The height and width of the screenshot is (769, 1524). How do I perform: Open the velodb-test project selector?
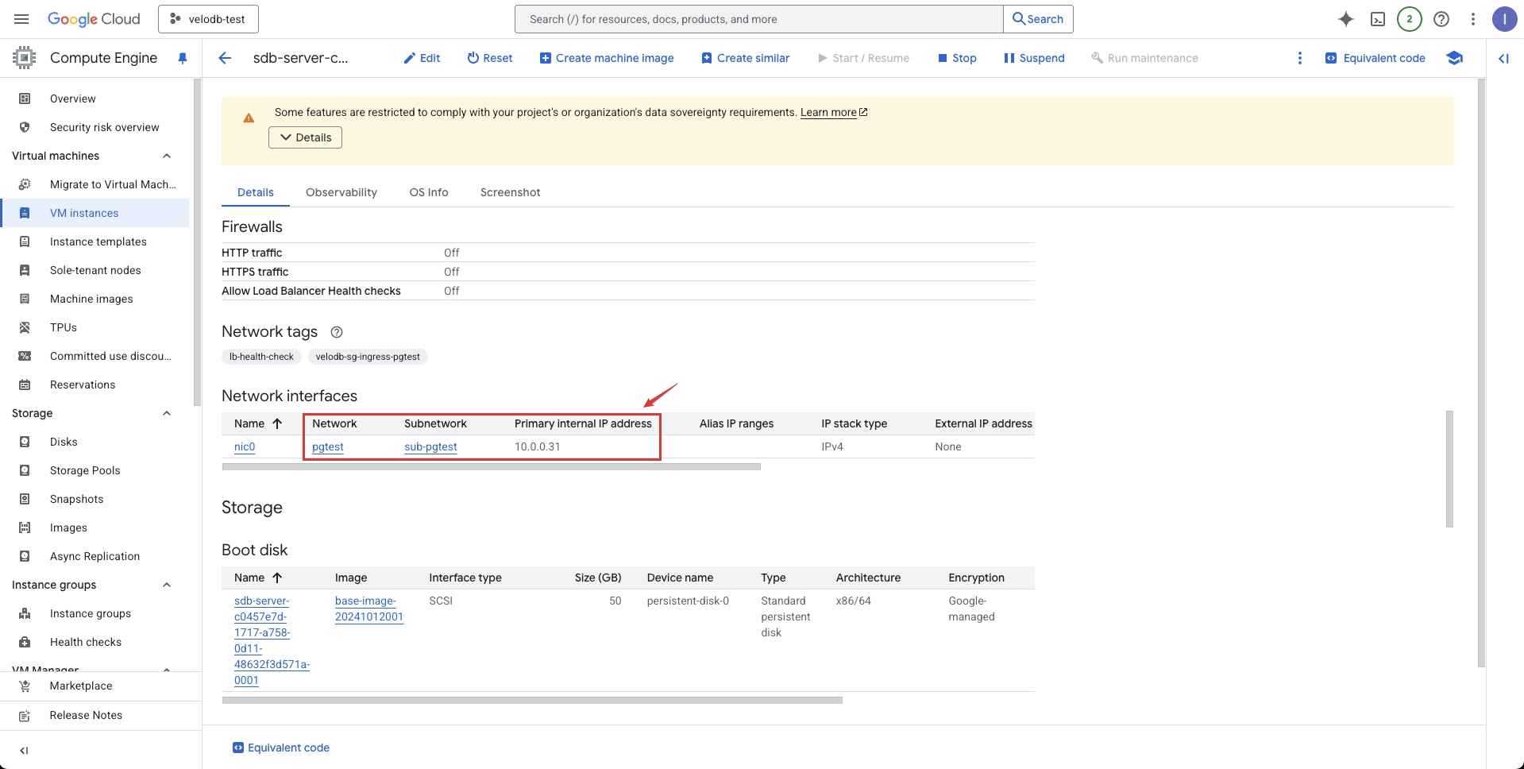tap(208, 19)
